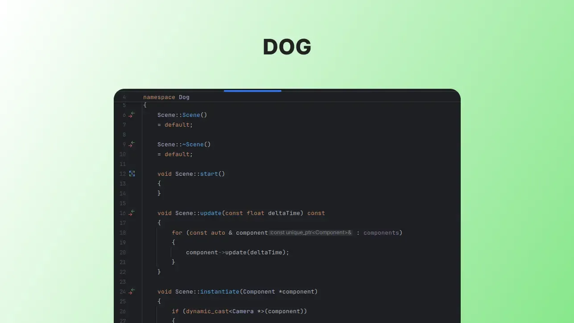Click the gutter arrow icon beside Scene::instantiate
574x323 pixels.
pyautogui.click(x=132, y=291)
